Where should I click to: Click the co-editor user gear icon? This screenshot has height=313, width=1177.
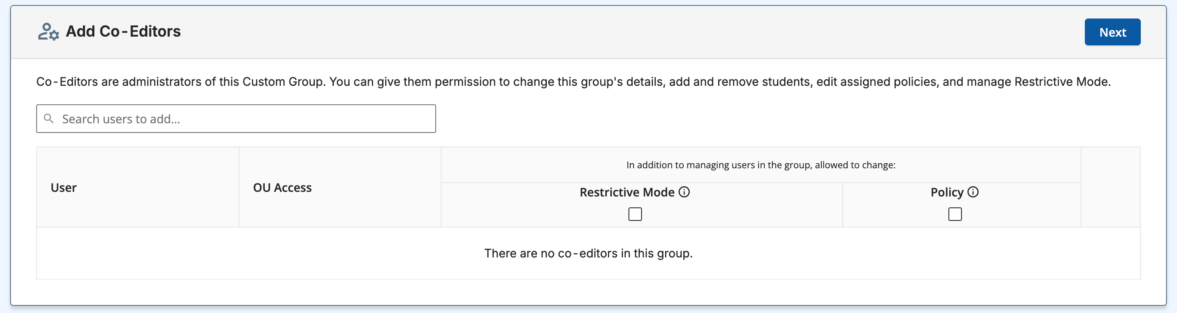point(48,32)
